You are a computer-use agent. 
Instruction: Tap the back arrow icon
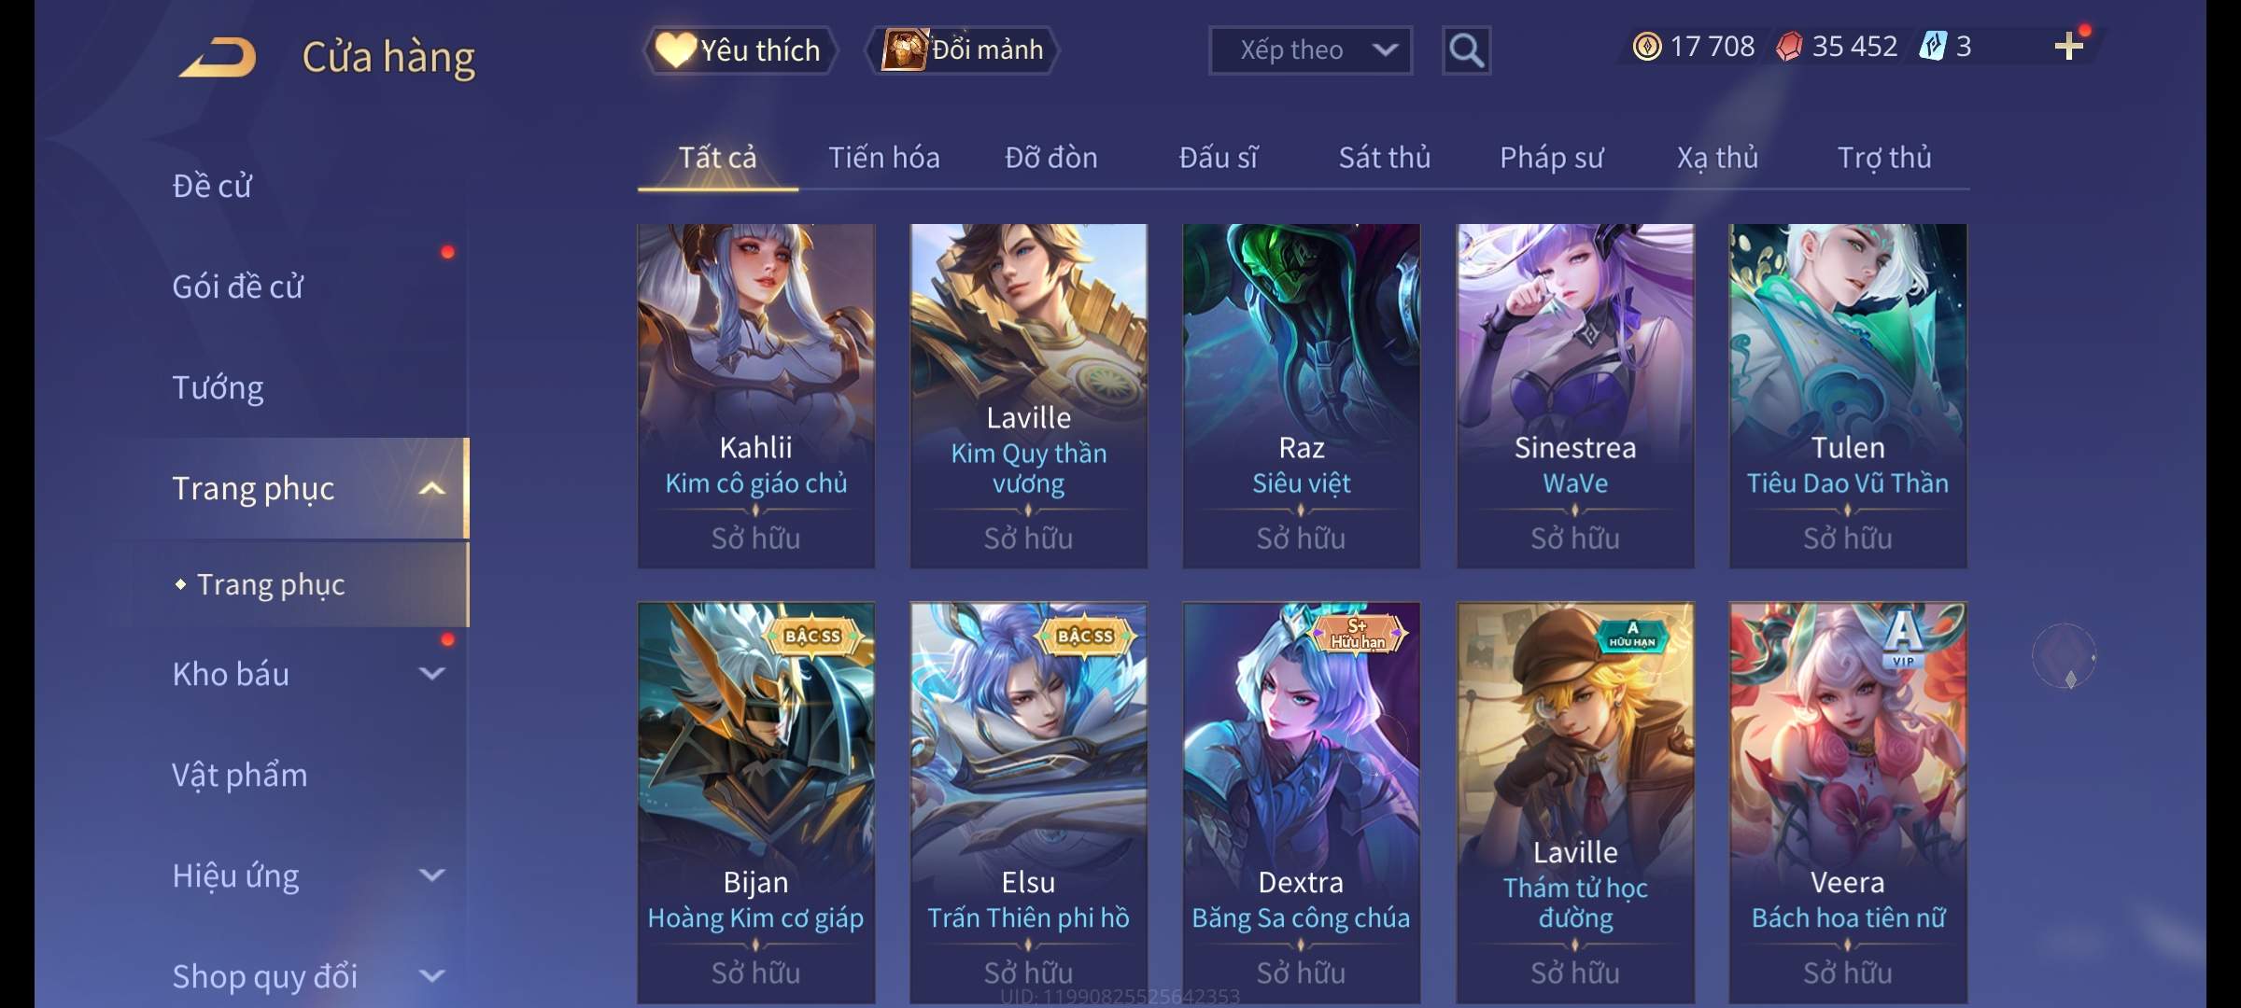click(218, 57)
